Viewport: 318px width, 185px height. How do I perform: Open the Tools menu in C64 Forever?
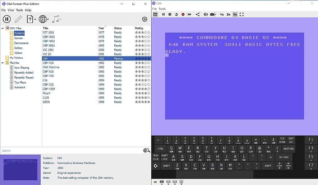click(20, 10)
